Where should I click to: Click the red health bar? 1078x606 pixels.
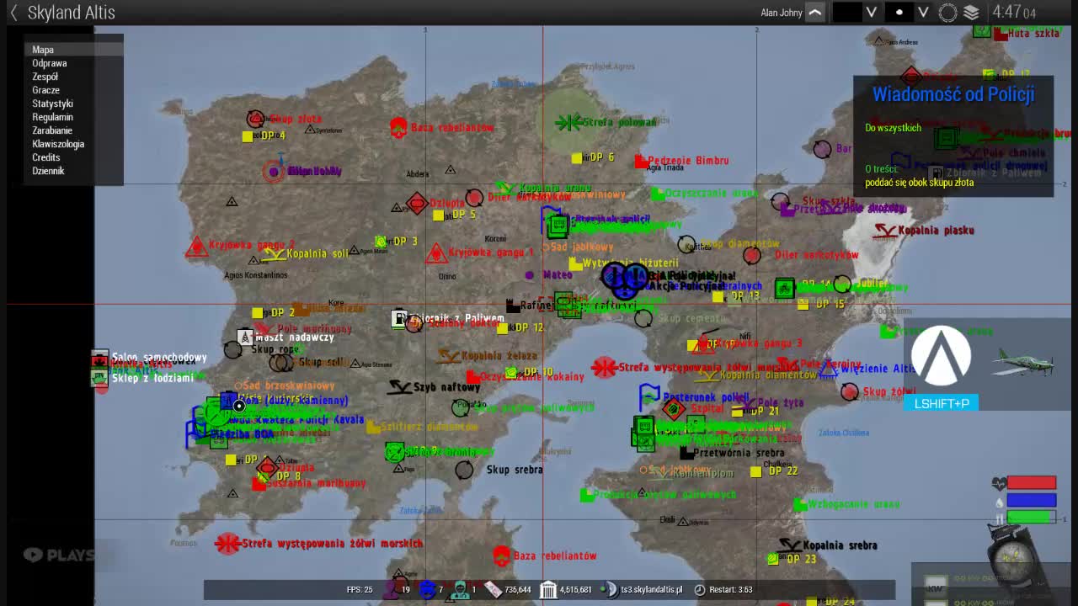[x=1032, y=483]
